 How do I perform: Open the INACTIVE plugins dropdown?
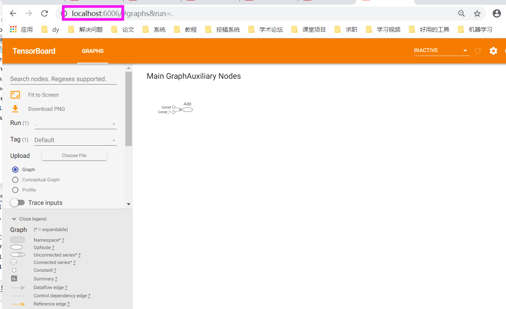click(442, 51)
